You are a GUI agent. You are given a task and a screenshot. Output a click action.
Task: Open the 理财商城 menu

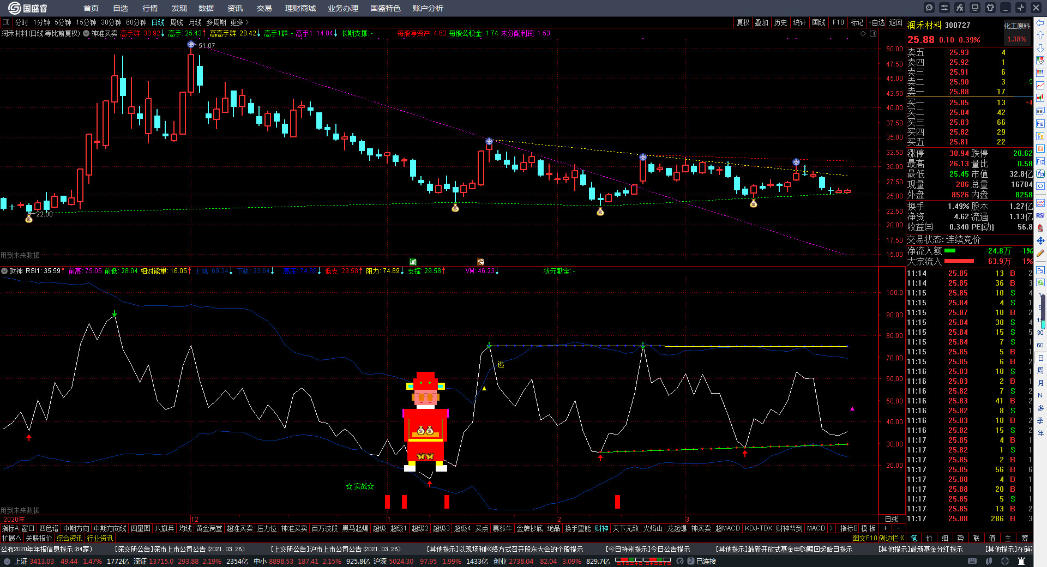coord(300,8)
